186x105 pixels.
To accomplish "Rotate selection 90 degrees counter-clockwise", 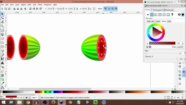I will 14,9.
